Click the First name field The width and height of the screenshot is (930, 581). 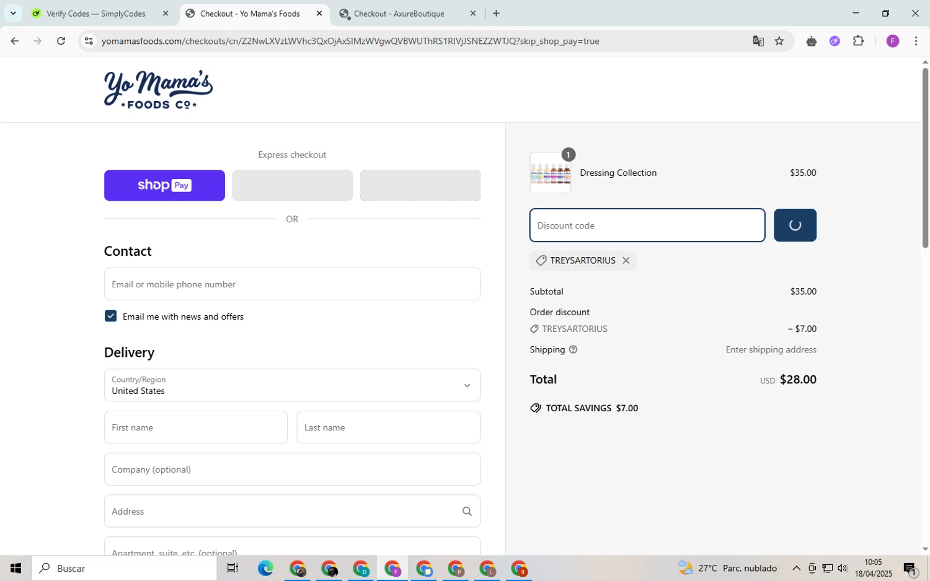(x=196, y=427)
